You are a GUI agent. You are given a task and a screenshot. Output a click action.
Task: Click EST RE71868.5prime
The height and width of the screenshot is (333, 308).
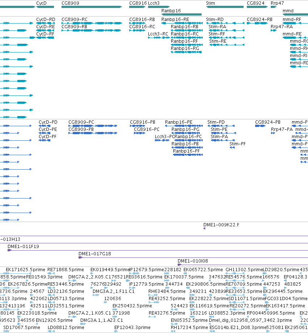point(66,270)
